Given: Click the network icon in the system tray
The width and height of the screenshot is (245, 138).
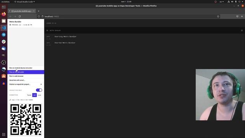Looking at the screenshot, I should 229,2.
